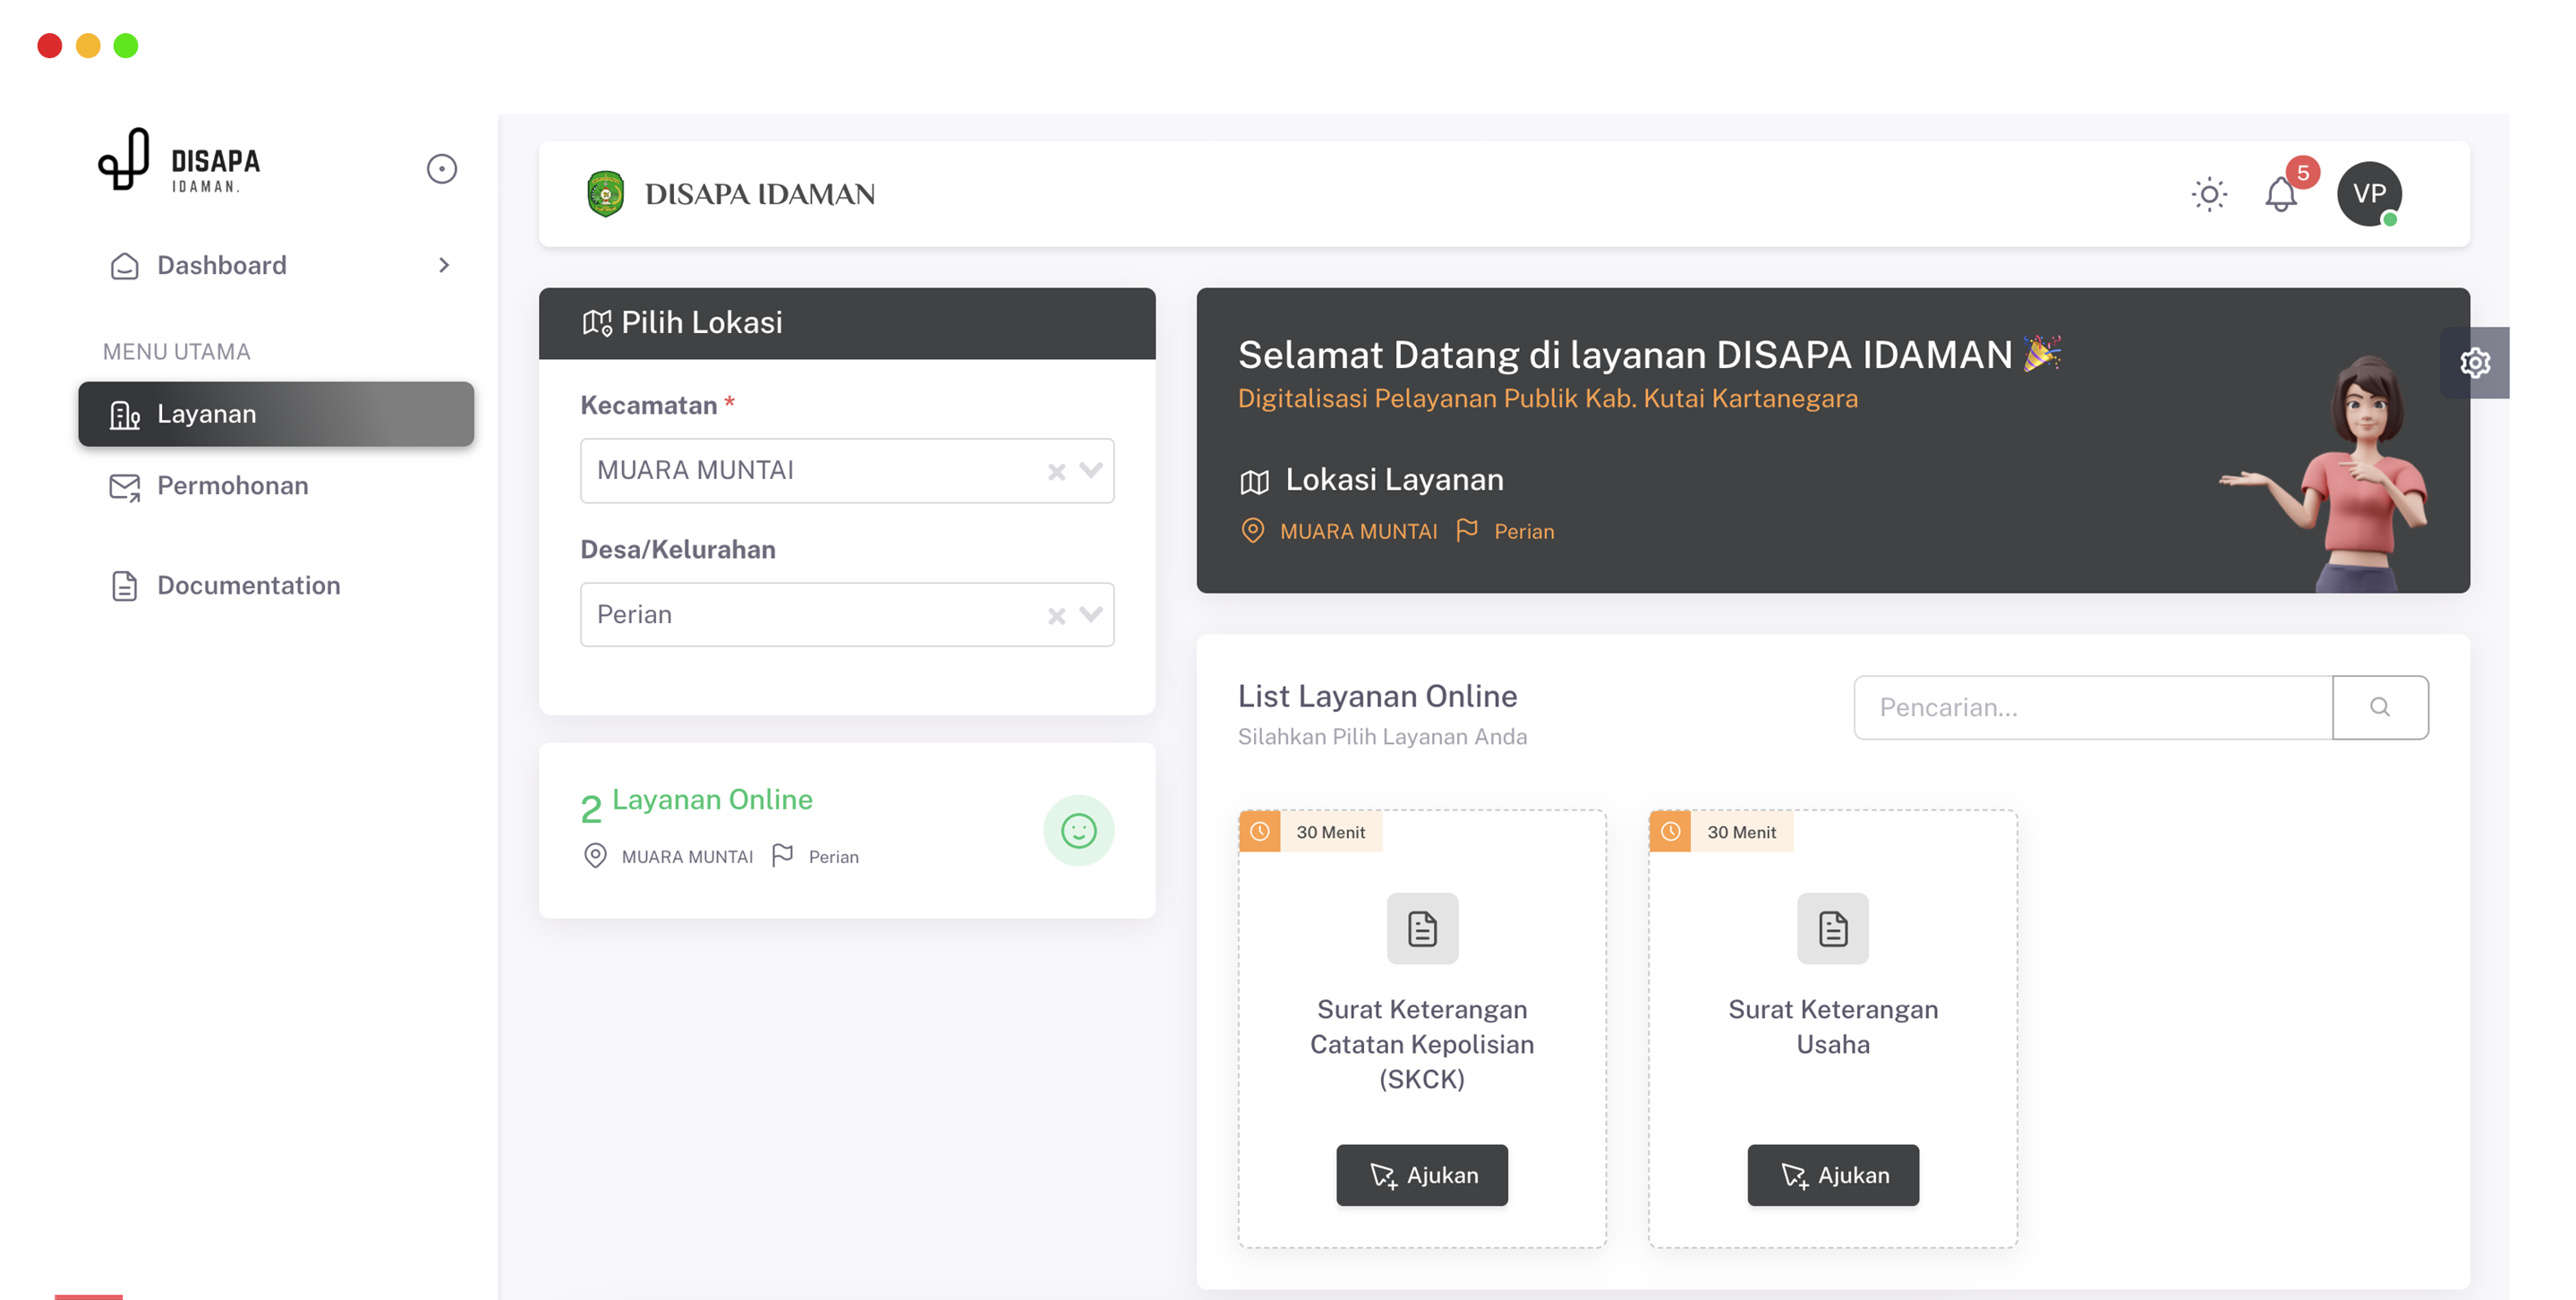This screenshot has height=1300, width=2576.
Task: Open the Kecamatan dropdown arrow
Action: (x=1091, y=470)
